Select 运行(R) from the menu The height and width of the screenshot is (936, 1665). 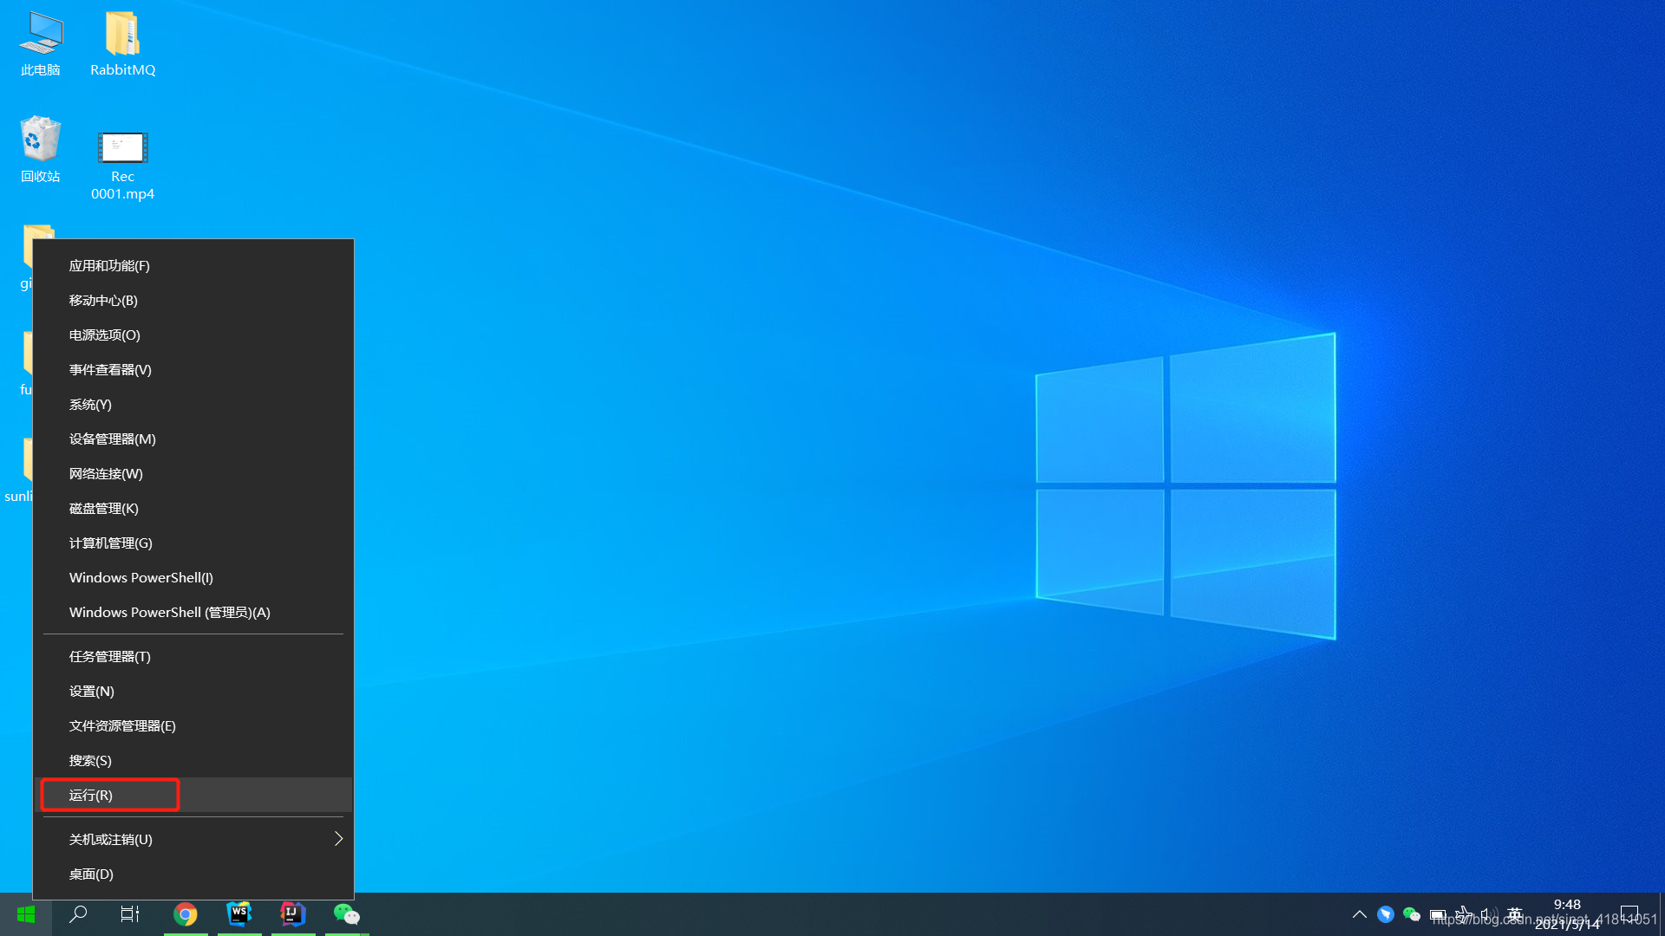point(91,795)
